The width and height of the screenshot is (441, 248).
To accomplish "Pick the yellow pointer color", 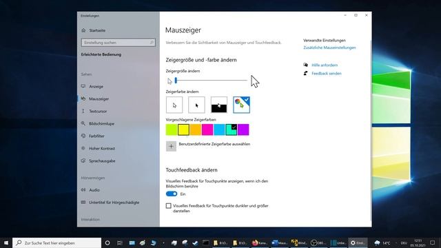I will (183, 130).
